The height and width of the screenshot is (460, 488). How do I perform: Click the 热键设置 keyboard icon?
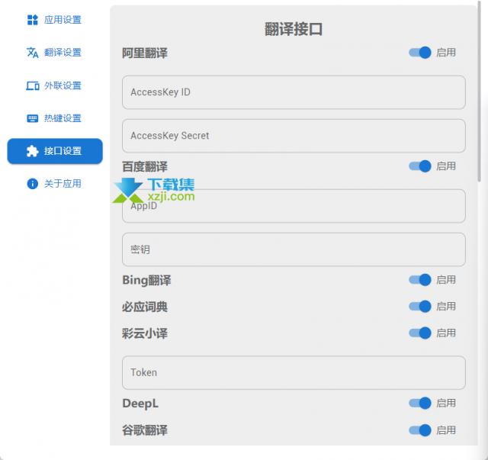pos(32,118)
